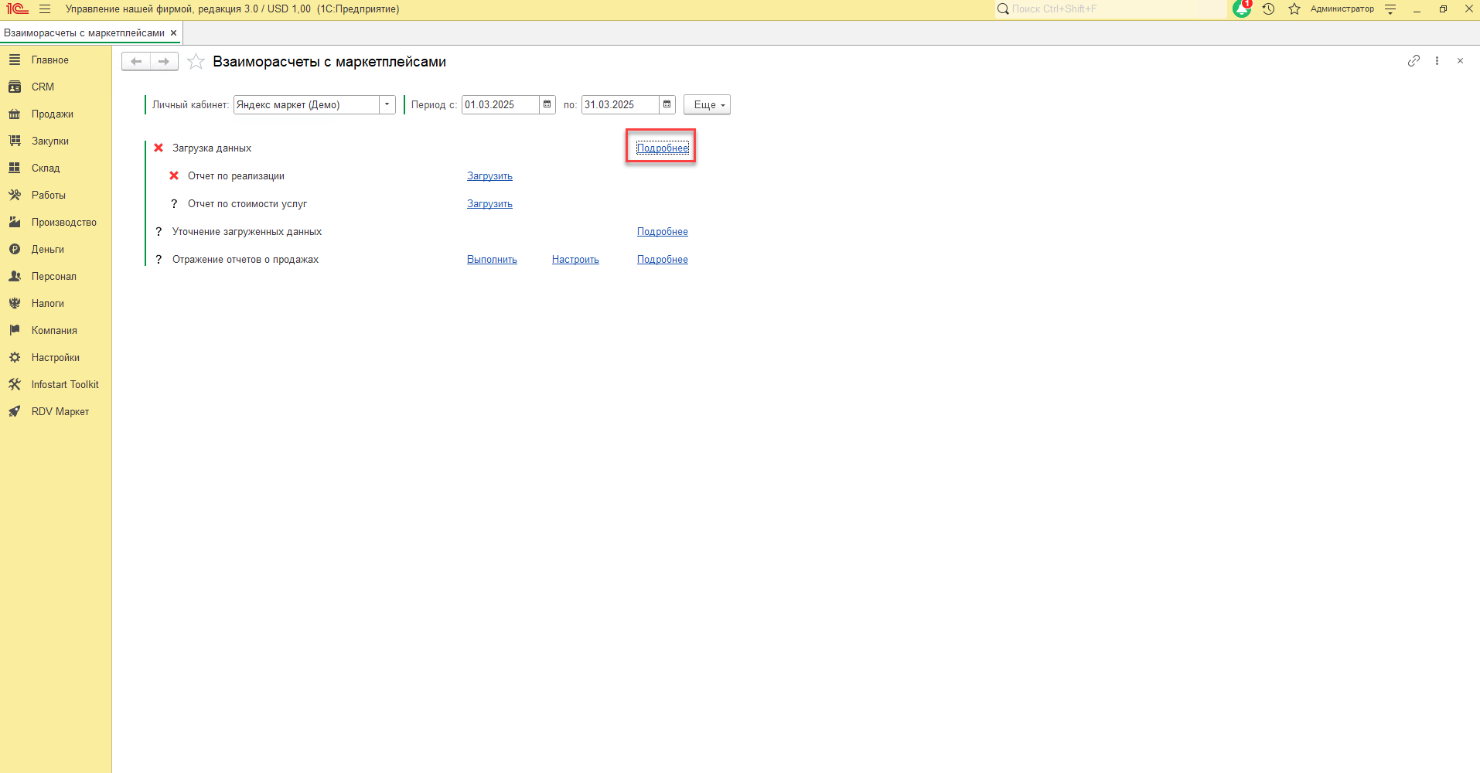Click the 1C logo icon

(x=17, y=9)
